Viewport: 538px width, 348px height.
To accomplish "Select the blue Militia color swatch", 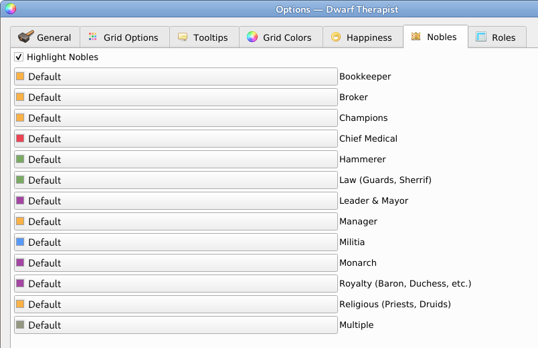I will (x=20, y=242).
